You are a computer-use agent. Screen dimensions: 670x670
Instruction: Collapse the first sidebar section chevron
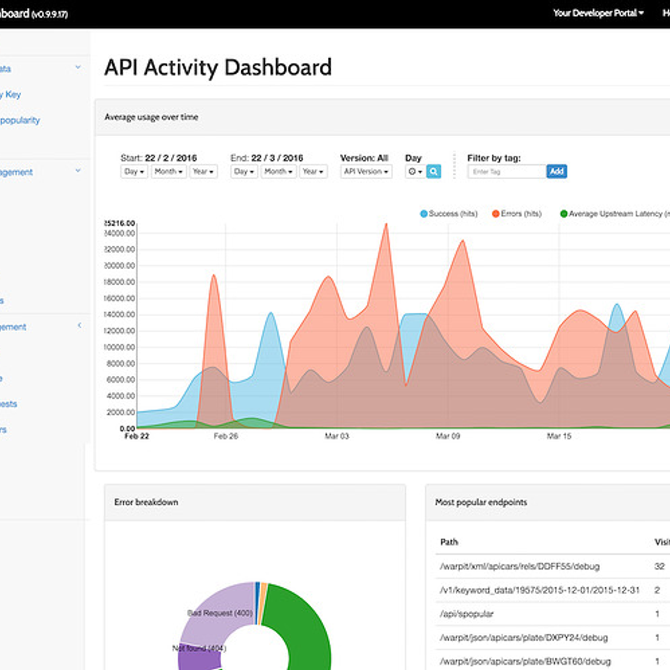(x=78, y=67)
